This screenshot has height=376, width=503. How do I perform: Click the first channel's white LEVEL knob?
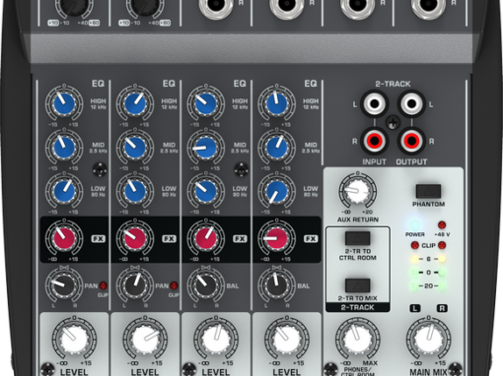click(x=74, y=340)
